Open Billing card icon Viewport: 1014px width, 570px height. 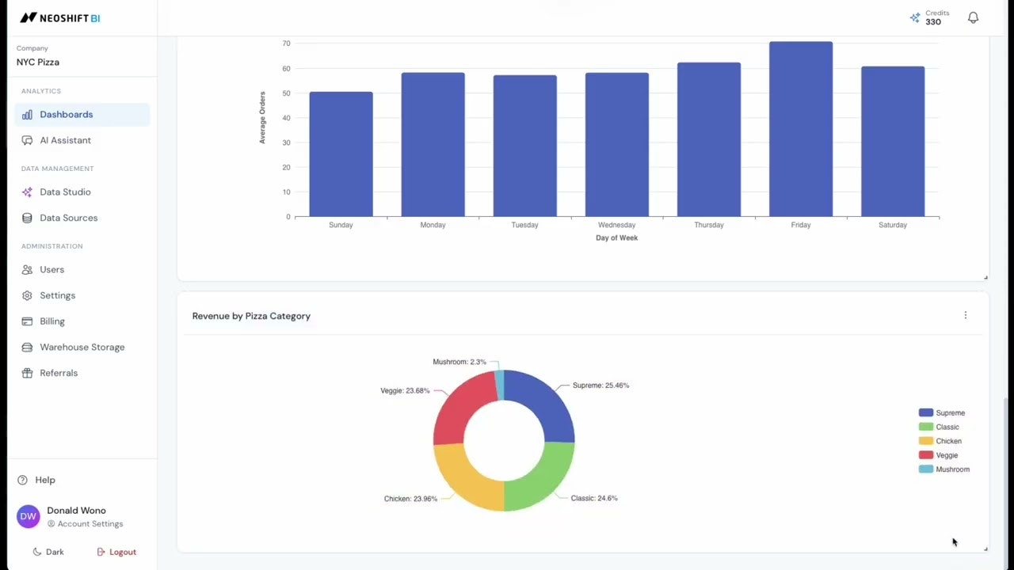coord(27,321)
